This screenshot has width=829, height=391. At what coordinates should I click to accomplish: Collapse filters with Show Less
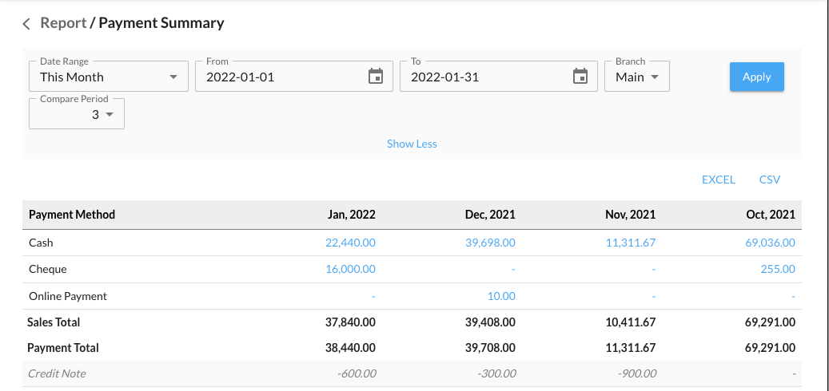412,144
